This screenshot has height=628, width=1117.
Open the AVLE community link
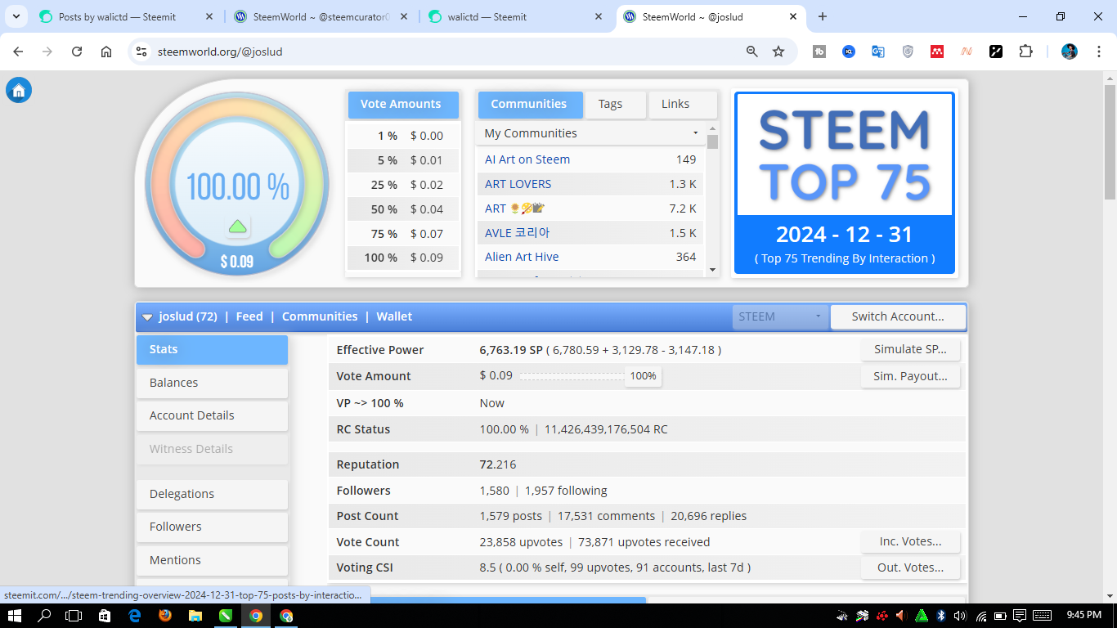pyautogui.click(x=517, y=233)
